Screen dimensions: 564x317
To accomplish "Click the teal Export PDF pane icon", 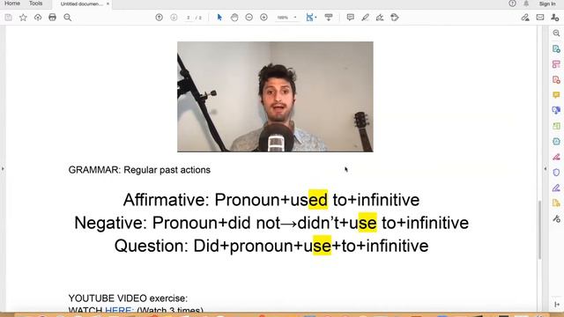I will pos(556,48).
